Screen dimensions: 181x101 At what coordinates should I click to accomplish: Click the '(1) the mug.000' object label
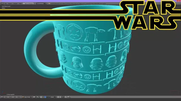point(10,95)
